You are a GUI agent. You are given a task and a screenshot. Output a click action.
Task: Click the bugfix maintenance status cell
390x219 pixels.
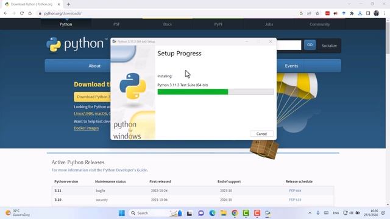[100, 190]
